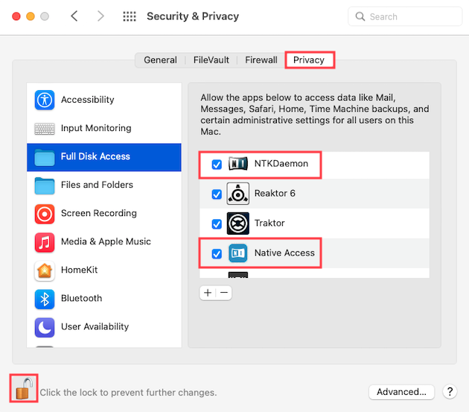469x412 pixels.
Task: Open help with the question mark button
Action: click(x=450, y=392)
